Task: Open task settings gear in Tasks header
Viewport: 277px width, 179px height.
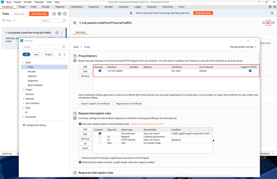Action: tap(59, 14)
